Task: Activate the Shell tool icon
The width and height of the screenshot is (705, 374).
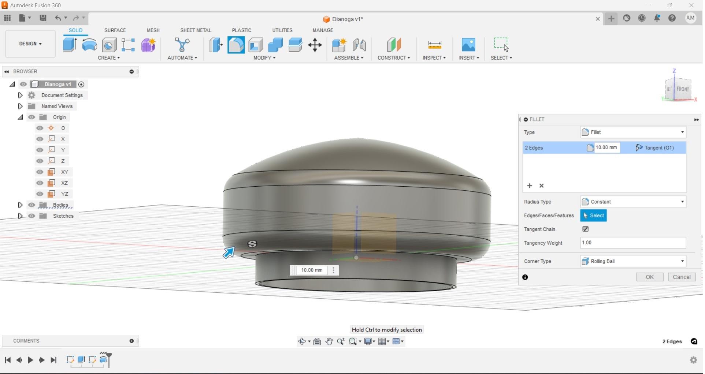Action: point(256,45)
